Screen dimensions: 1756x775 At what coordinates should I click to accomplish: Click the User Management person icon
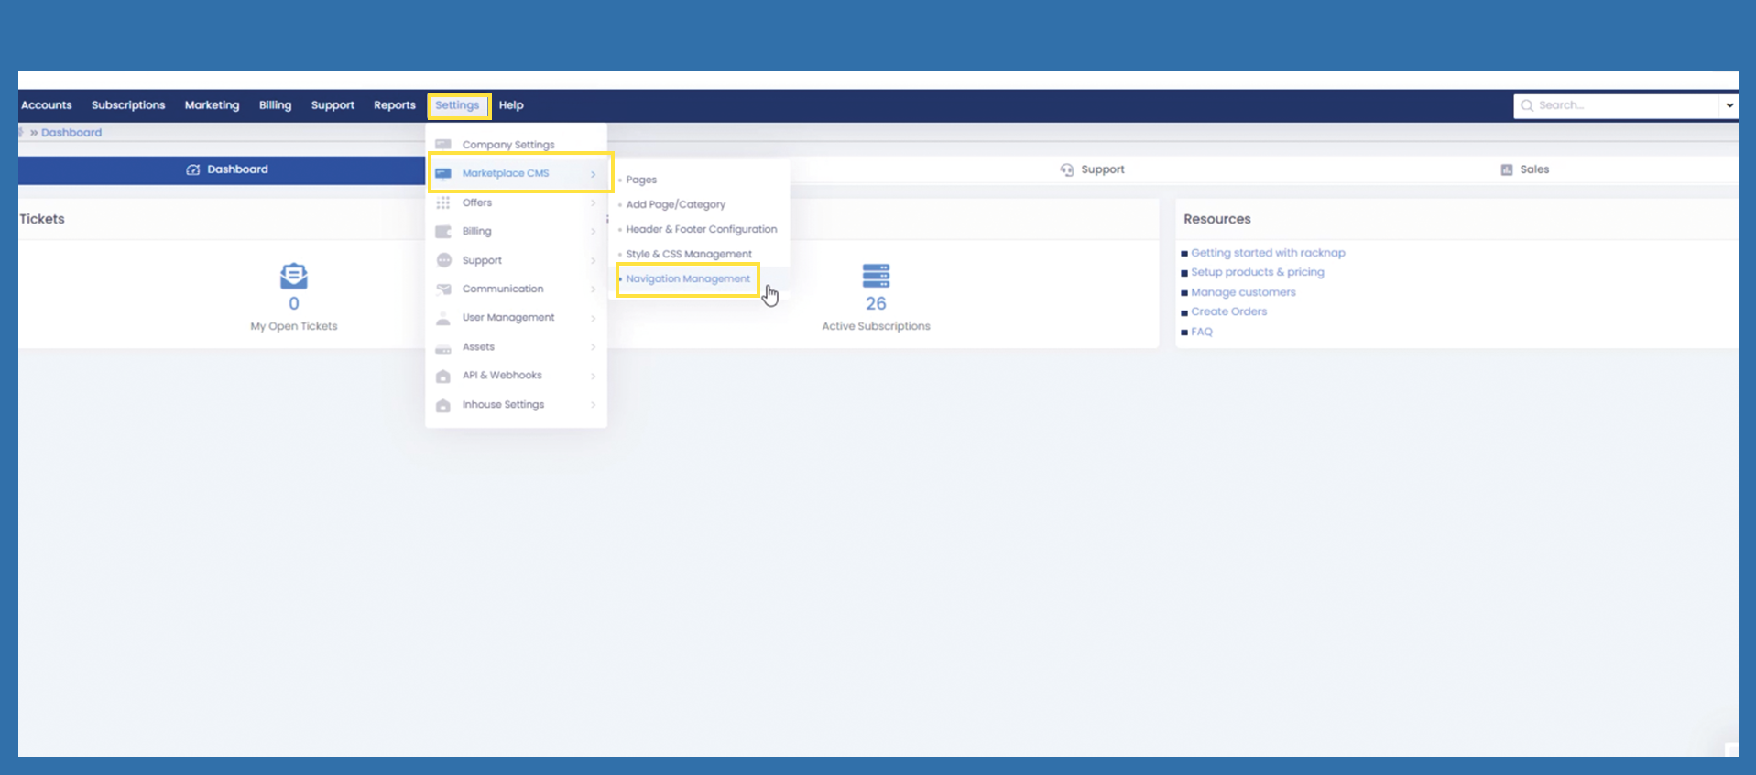(443, 318)
